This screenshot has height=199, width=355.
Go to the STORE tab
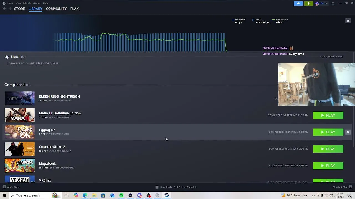click(19, 9)
